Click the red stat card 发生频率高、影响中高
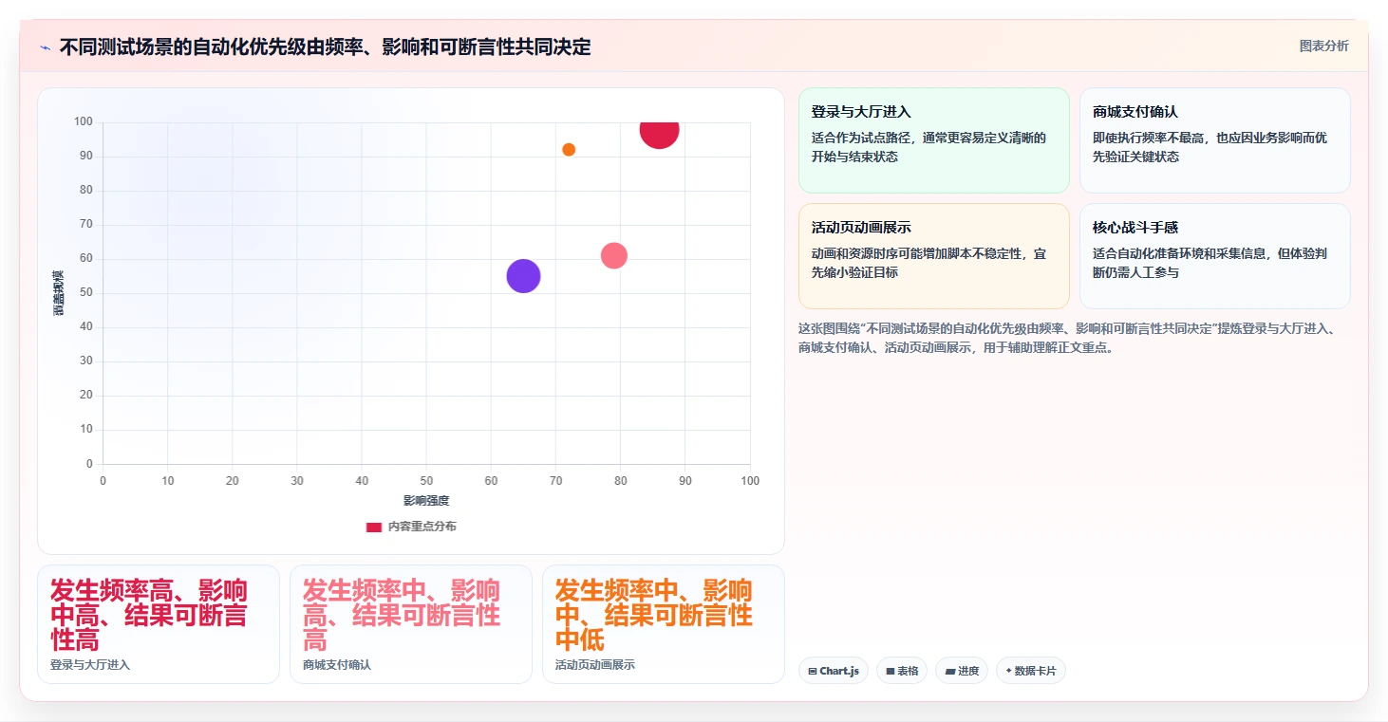Screen dimensions: 1388x722 pyautogui.click(x=159, y=624)
